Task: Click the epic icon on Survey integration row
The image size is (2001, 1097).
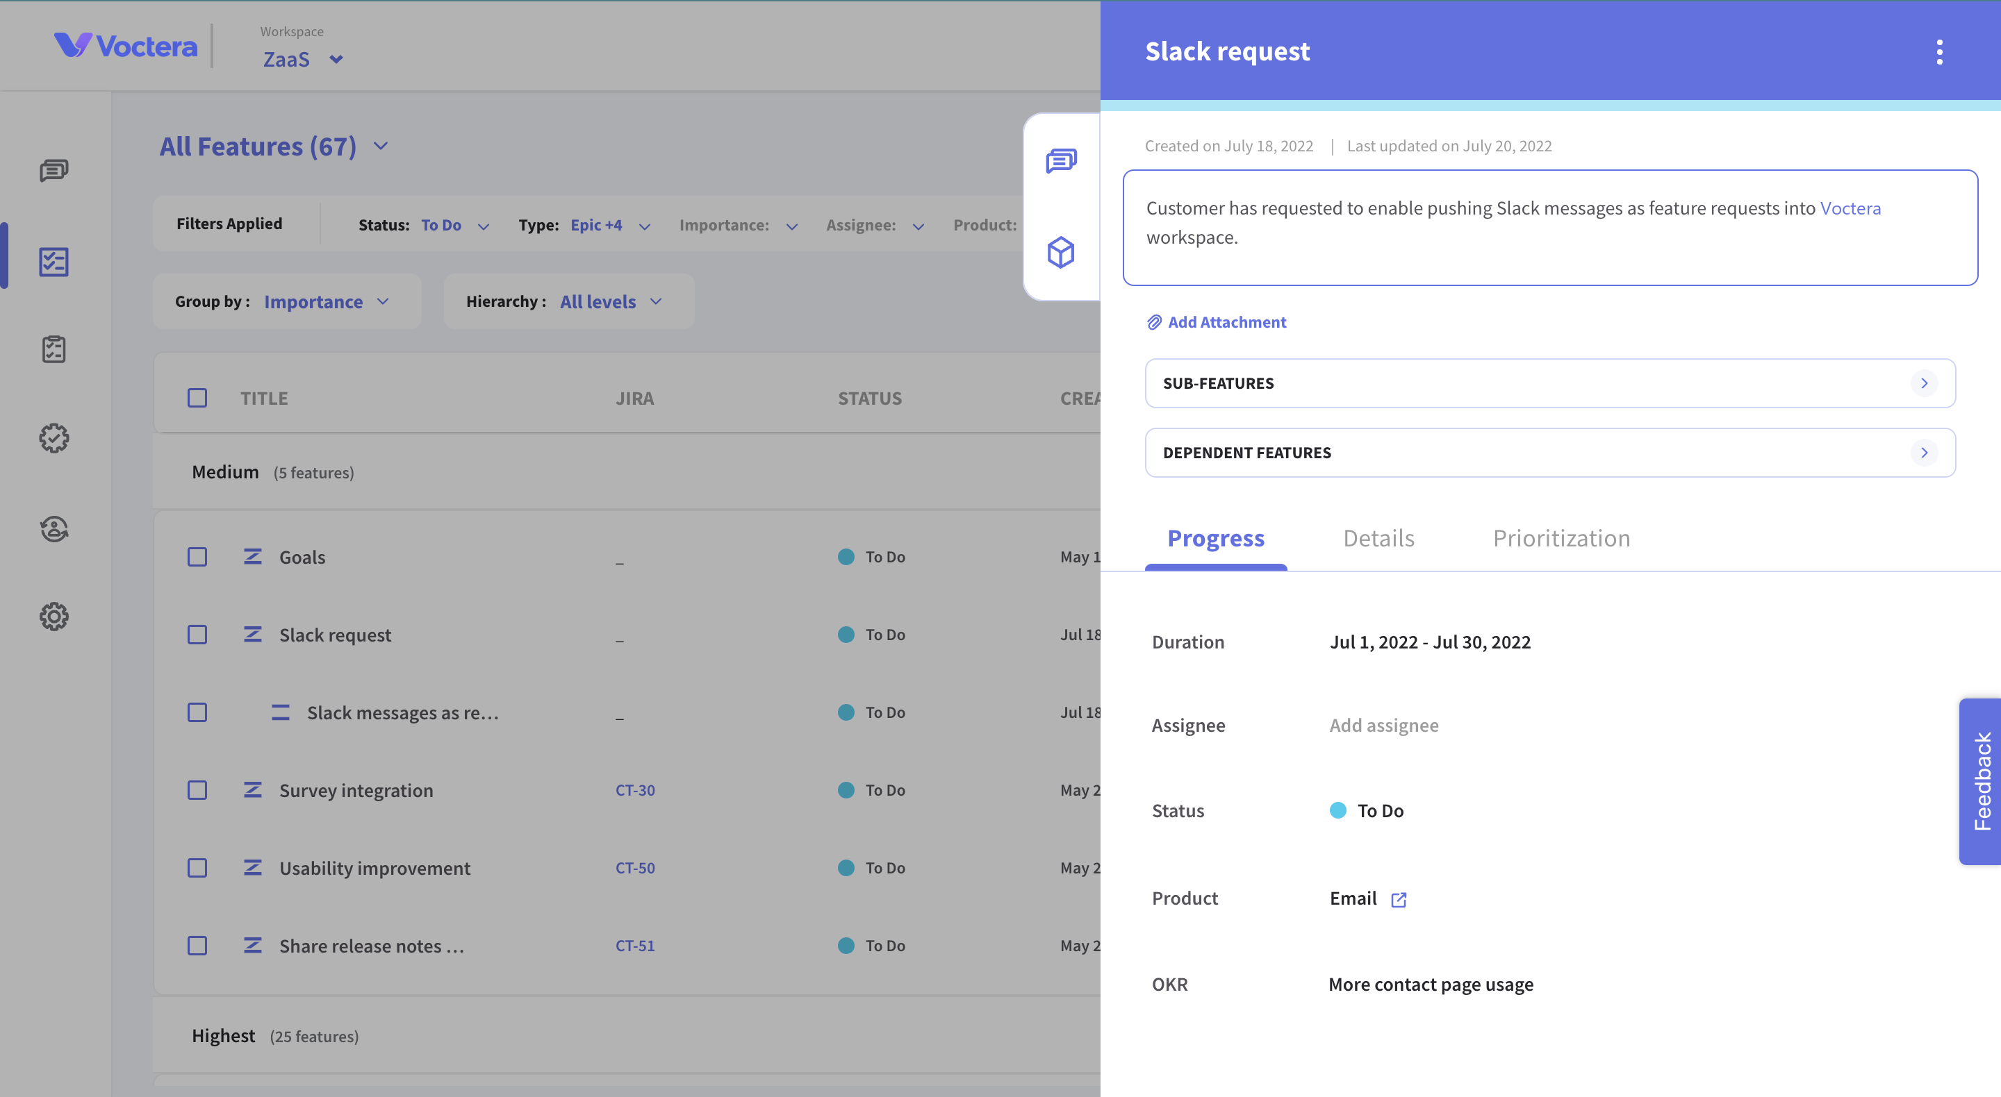Action: (x=252, y=789)
